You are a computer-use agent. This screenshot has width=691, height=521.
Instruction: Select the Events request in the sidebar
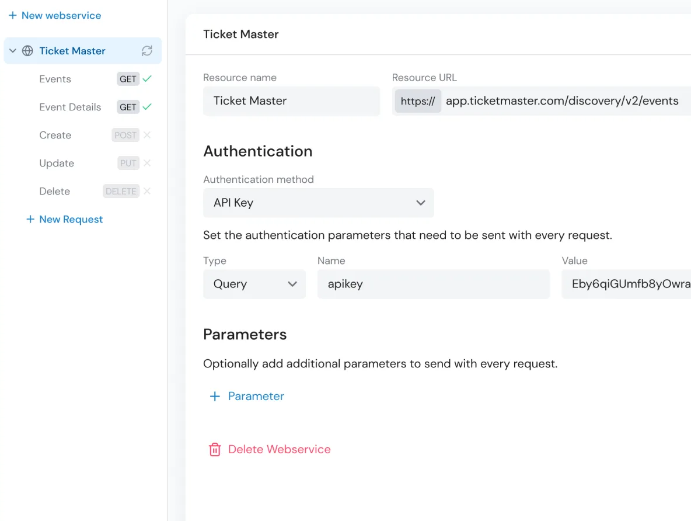coord(55,79)
